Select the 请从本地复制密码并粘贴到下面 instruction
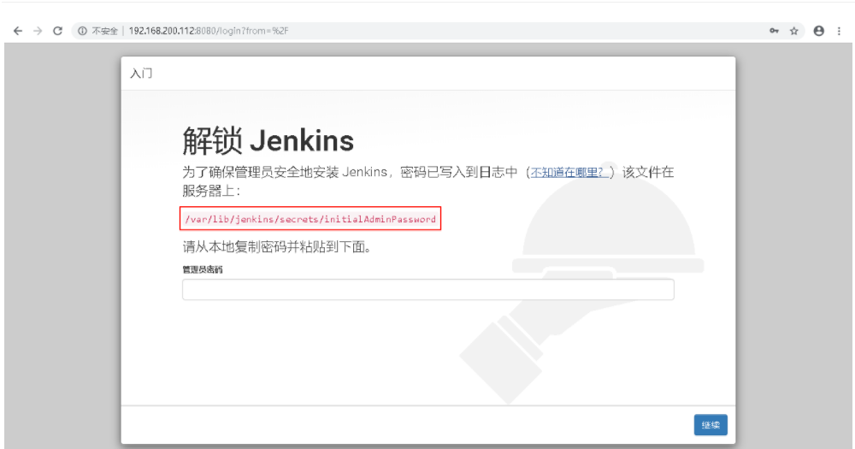The width and height of the screenshot is (855, 449). click(x=277, y=246)
